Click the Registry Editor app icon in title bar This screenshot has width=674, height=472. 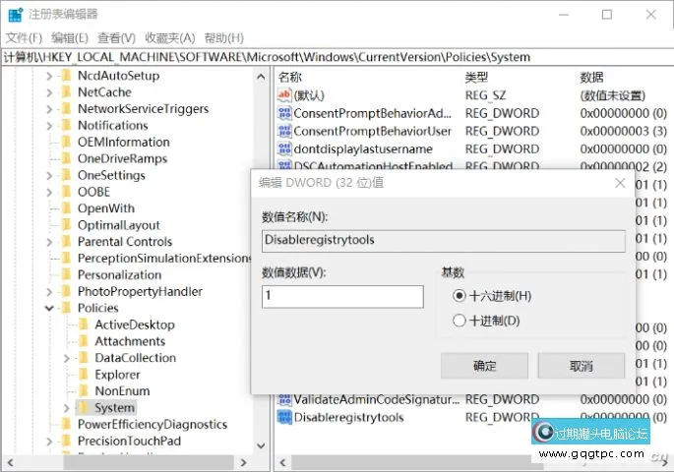click(x=14, y=14)
